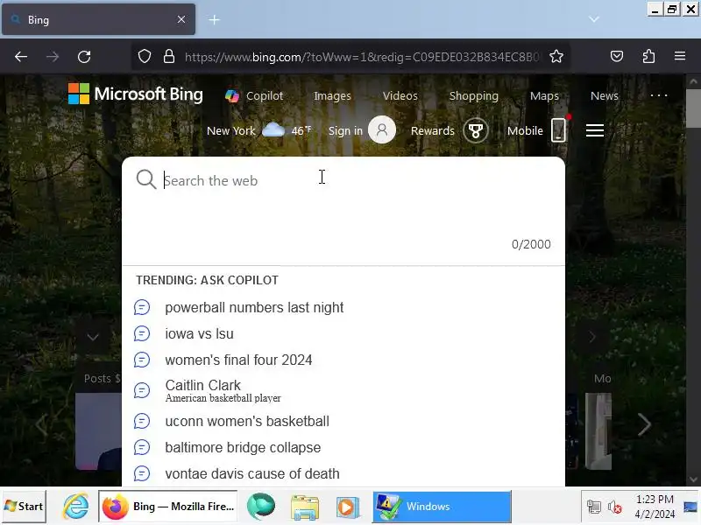
Task: Open Windows taskbar window button
Action: 442,507
